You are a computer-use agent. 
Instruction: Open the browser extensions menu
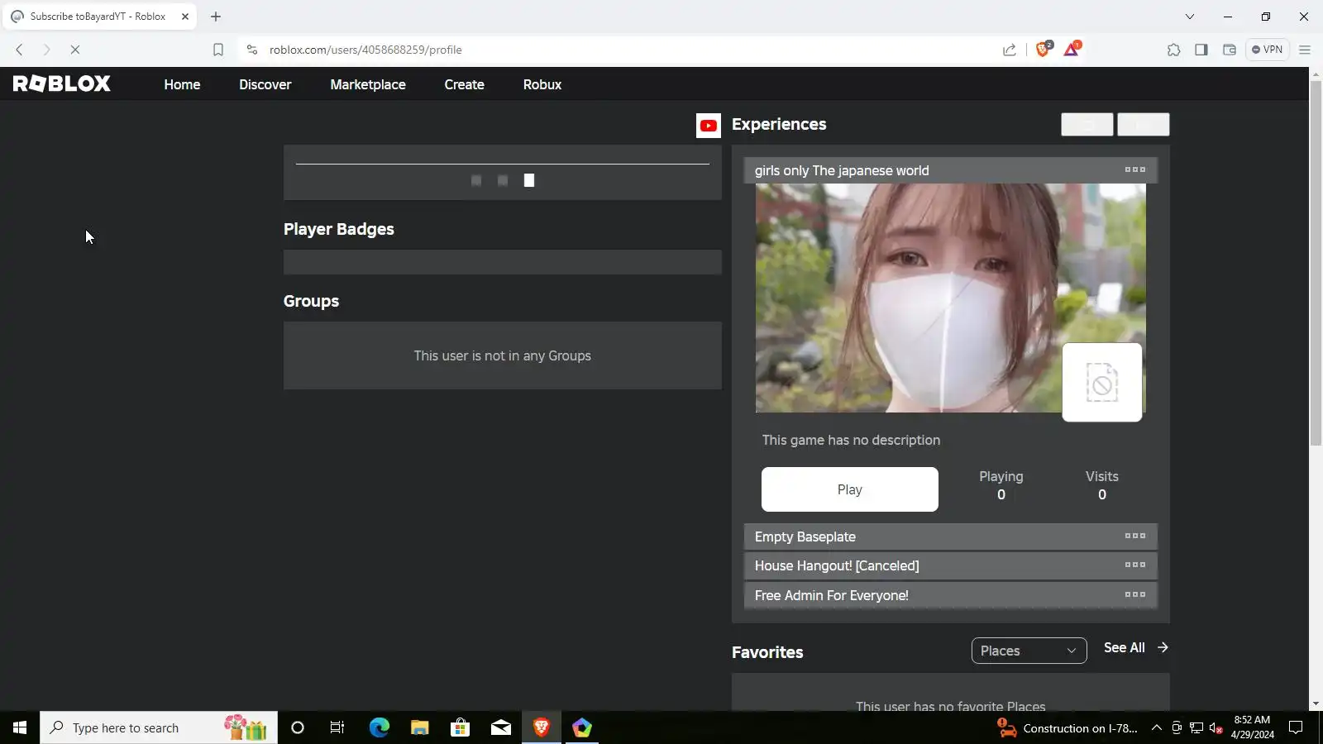(1174, 50)
